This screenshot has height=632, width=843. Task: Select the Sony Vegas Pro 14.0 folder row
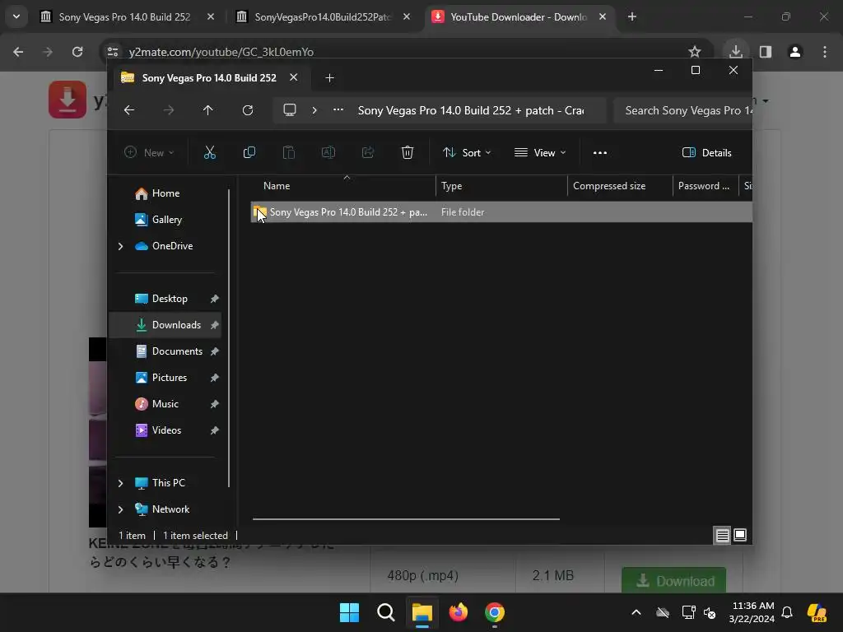click(501, 212)
